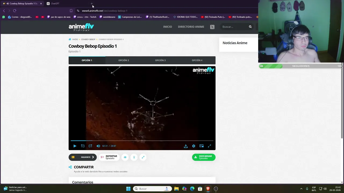Click the speaker volume tray icon

(325, 189)
